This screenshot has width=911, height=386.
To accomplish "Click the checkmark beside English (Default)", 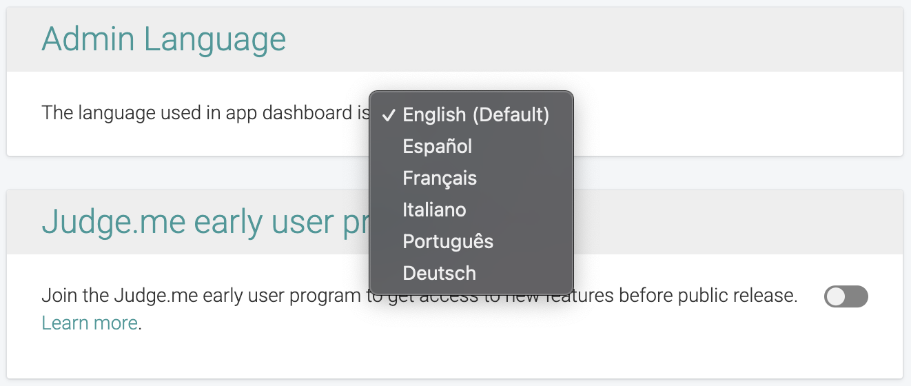I will [389, 115].
